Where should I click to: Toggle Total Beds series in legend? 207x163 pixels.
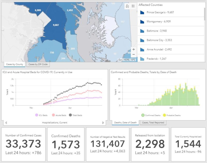click(x=70, y=115)
